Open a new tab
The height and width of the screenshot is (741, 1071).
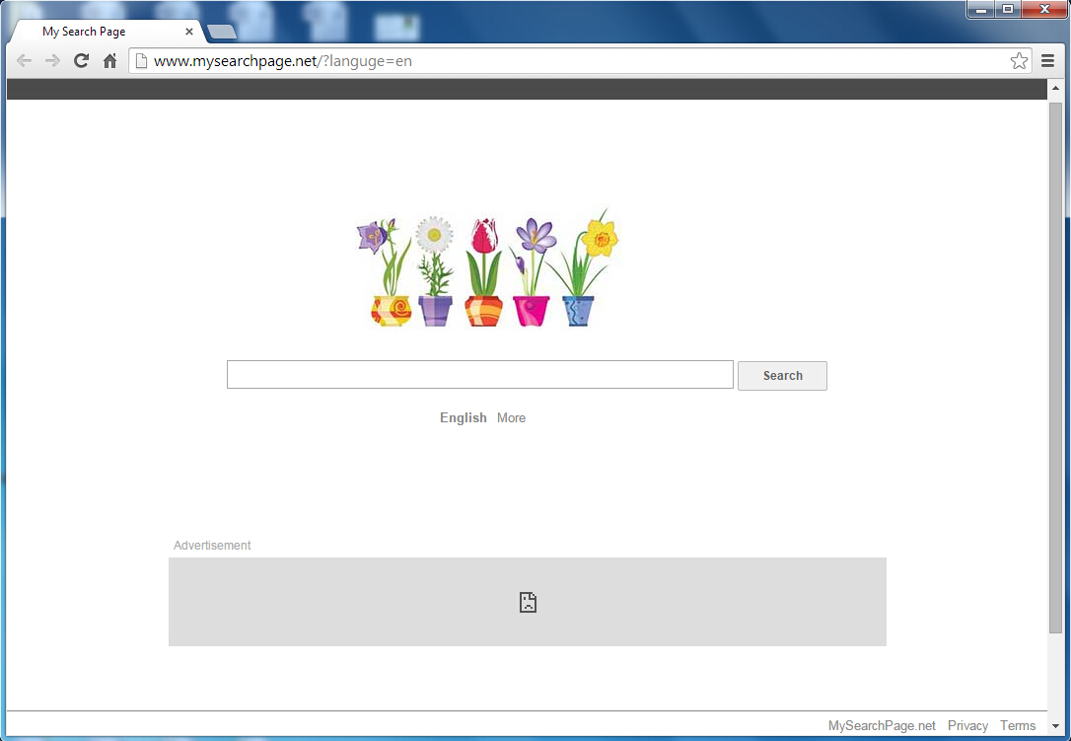pyautogui.click(x=221, y=32)
